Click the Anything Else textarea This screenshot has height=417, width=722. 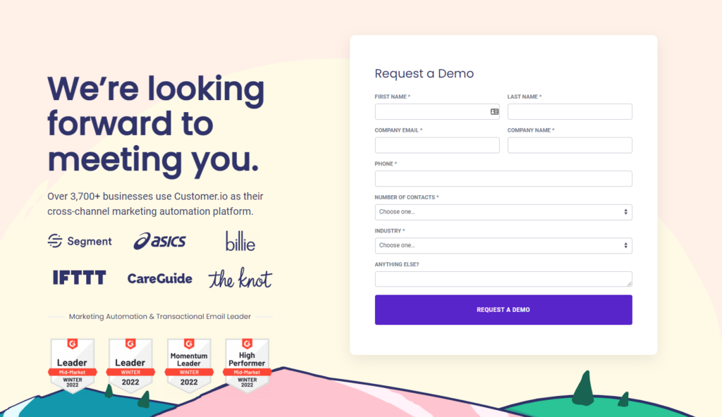503,279
